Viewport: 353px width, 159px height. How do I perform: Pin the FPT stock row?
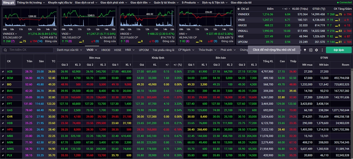[3, 104]
